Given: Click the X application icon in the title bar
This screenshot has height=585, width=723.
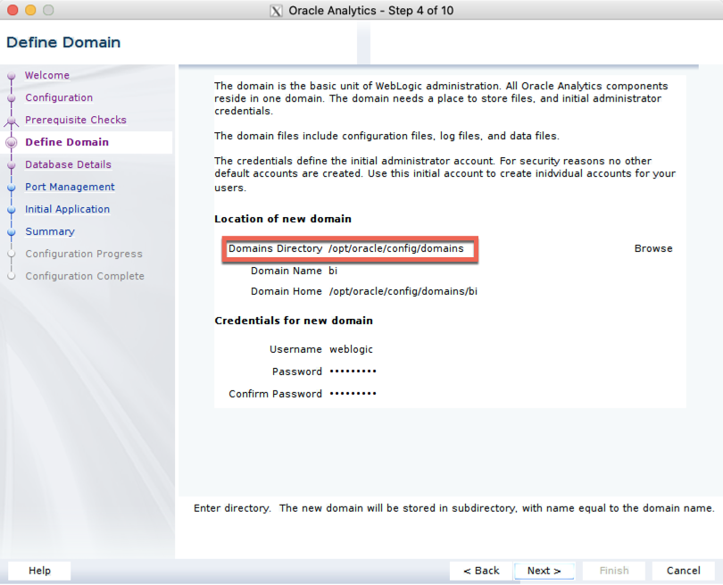Looking at the screenshot, I should point(276,10).
